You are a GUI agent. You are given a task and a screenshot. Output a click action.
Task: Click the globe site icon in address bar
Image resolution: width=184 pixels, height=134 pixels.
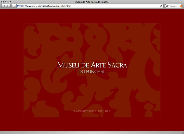[18, 6]
